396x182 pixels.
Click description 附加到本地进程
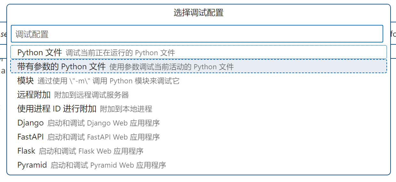click(126, 109)
